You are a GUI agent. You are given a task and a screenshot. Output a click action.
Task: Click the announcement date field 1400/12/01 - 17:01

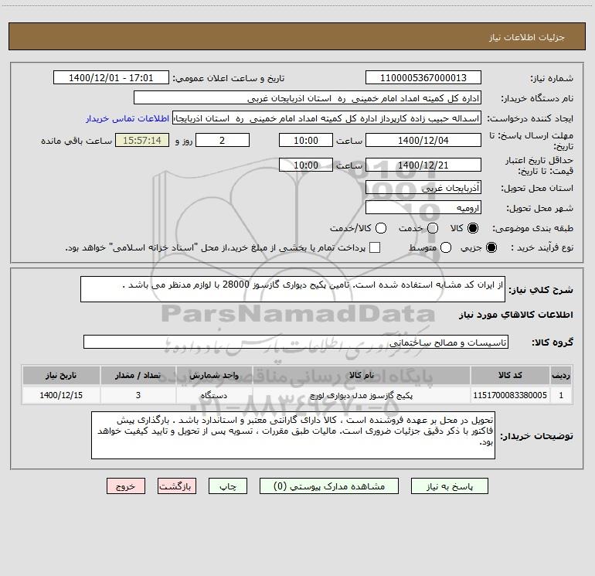111,78
